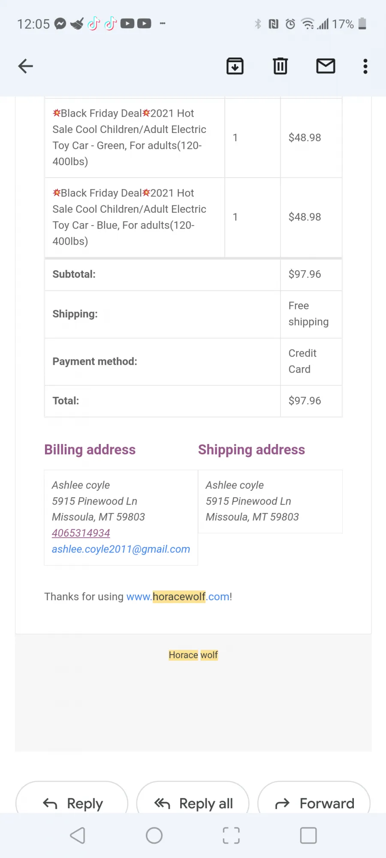Delete the email using the trash icon
This screenshot has width=386, height=858.
280,66
